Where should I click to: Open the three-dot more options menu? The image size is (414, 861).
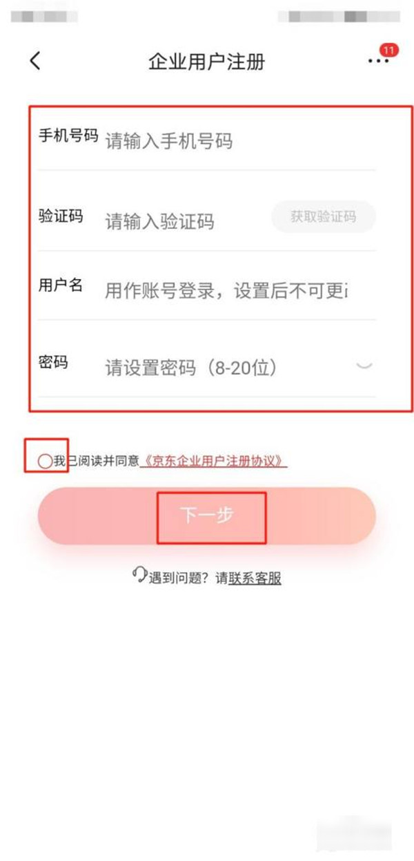point(378,61)
